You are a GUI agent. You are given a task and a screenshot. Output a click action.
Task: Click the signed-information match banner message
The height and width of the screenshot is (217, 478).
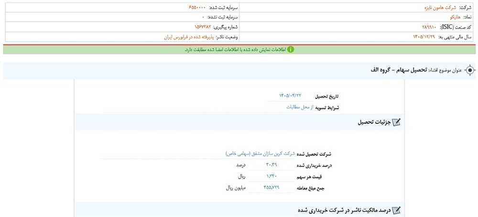pos(235,49)
